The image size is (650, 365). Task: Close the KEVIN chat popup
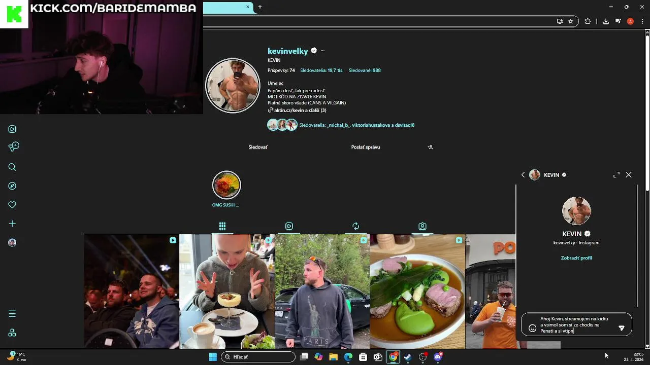pos(629,174)
